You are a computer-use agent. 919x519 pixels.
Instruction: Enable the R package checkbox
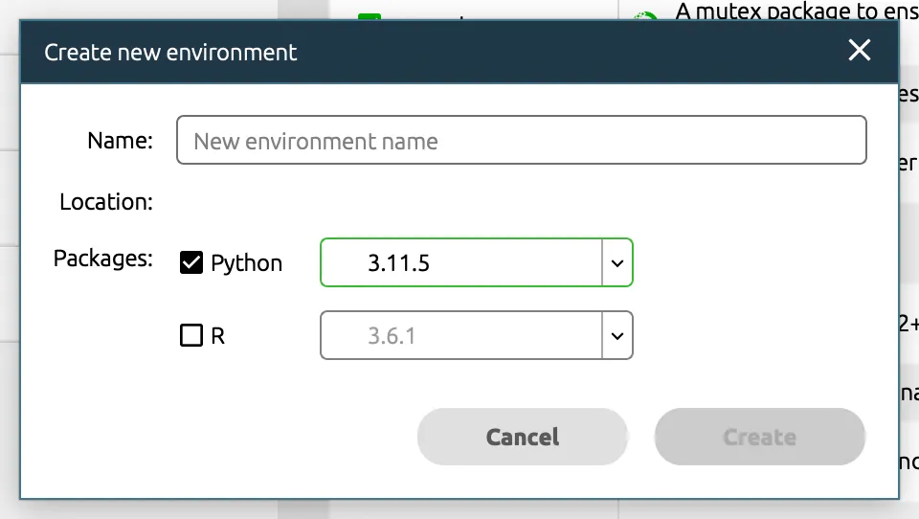[191, 336]
